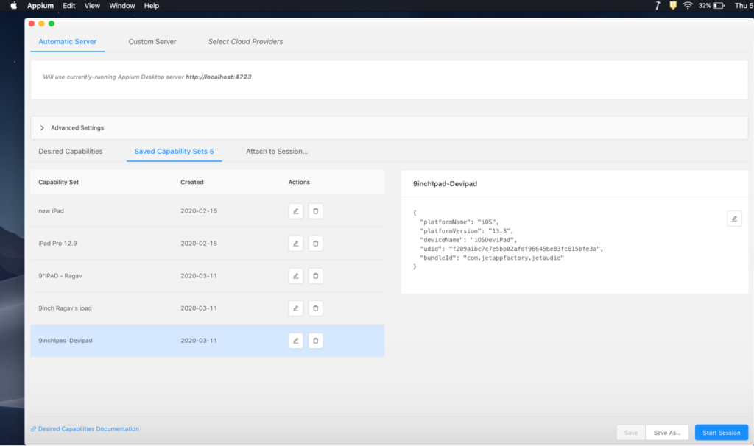Click the localhost:4723 server address text
Screen dimensions: 754x446
click(x=218, y=77)
